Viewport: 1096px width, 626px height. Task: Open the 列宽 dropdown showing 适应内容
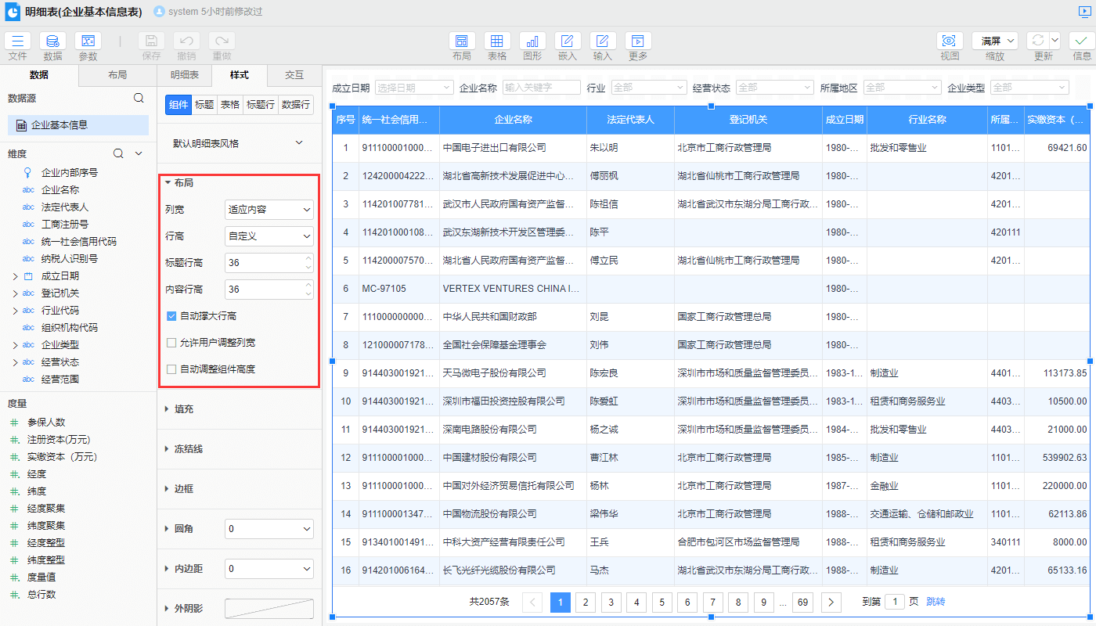[x=269, y=210]
